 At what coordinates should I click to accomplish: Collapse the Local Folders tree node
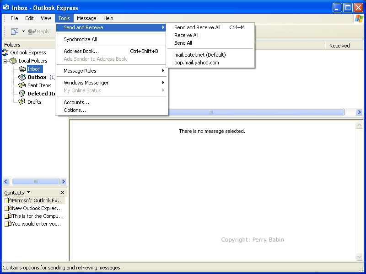[x=5, y=61]
